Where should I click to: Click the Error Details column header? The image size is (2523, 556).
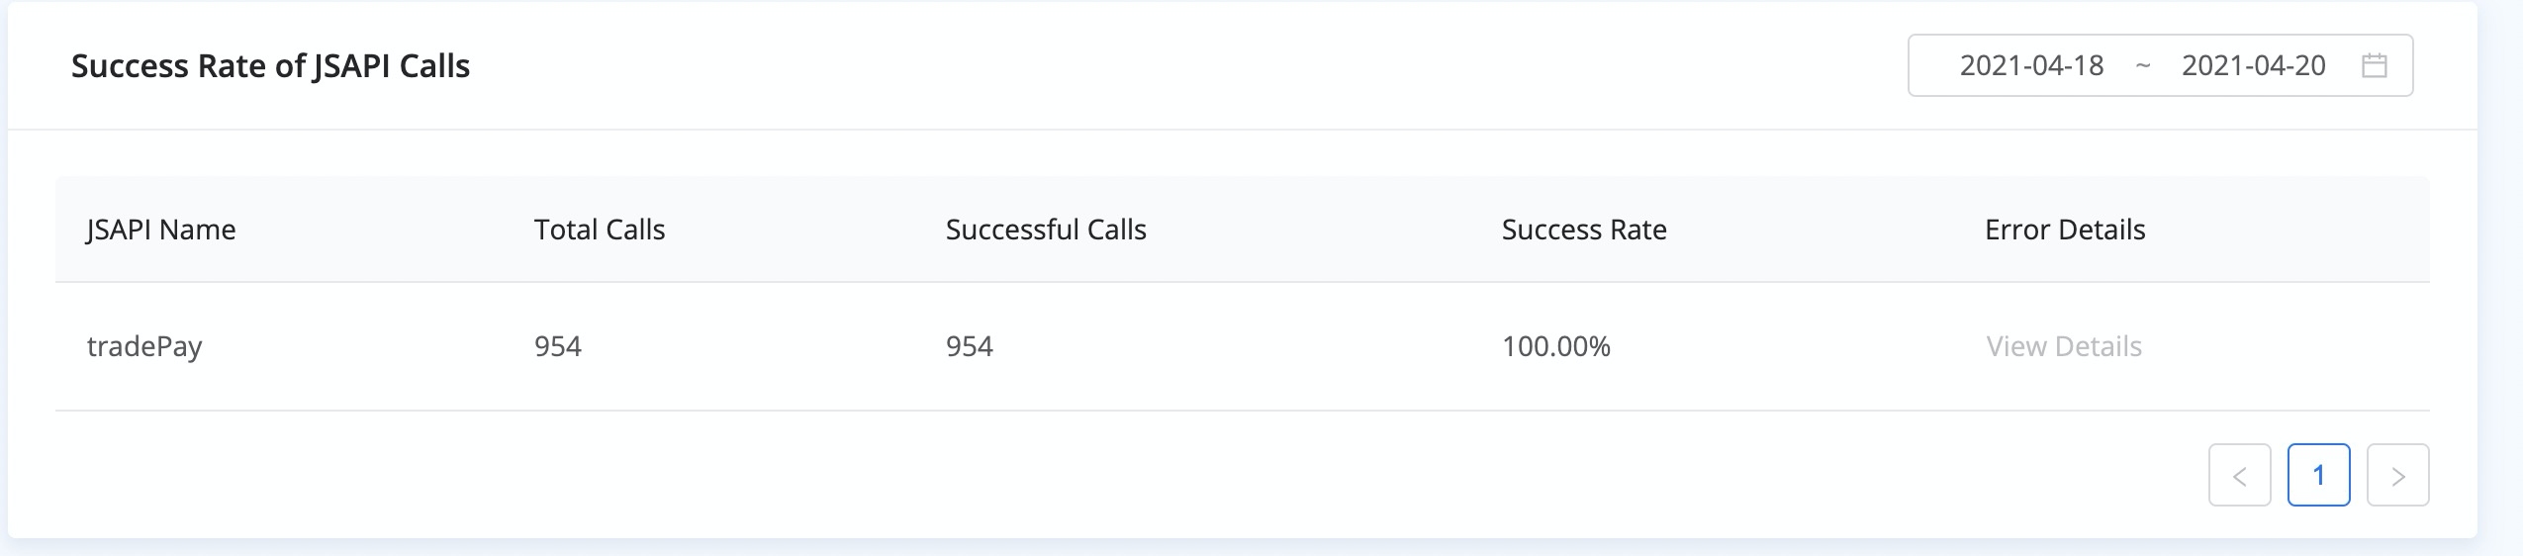pos(2065,230)
